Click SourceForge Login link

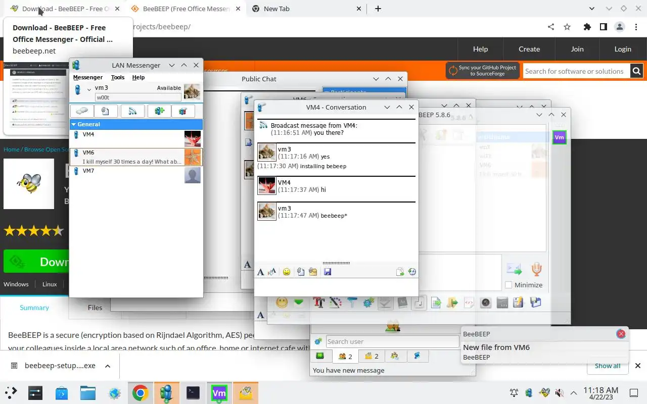coord(623,49)
